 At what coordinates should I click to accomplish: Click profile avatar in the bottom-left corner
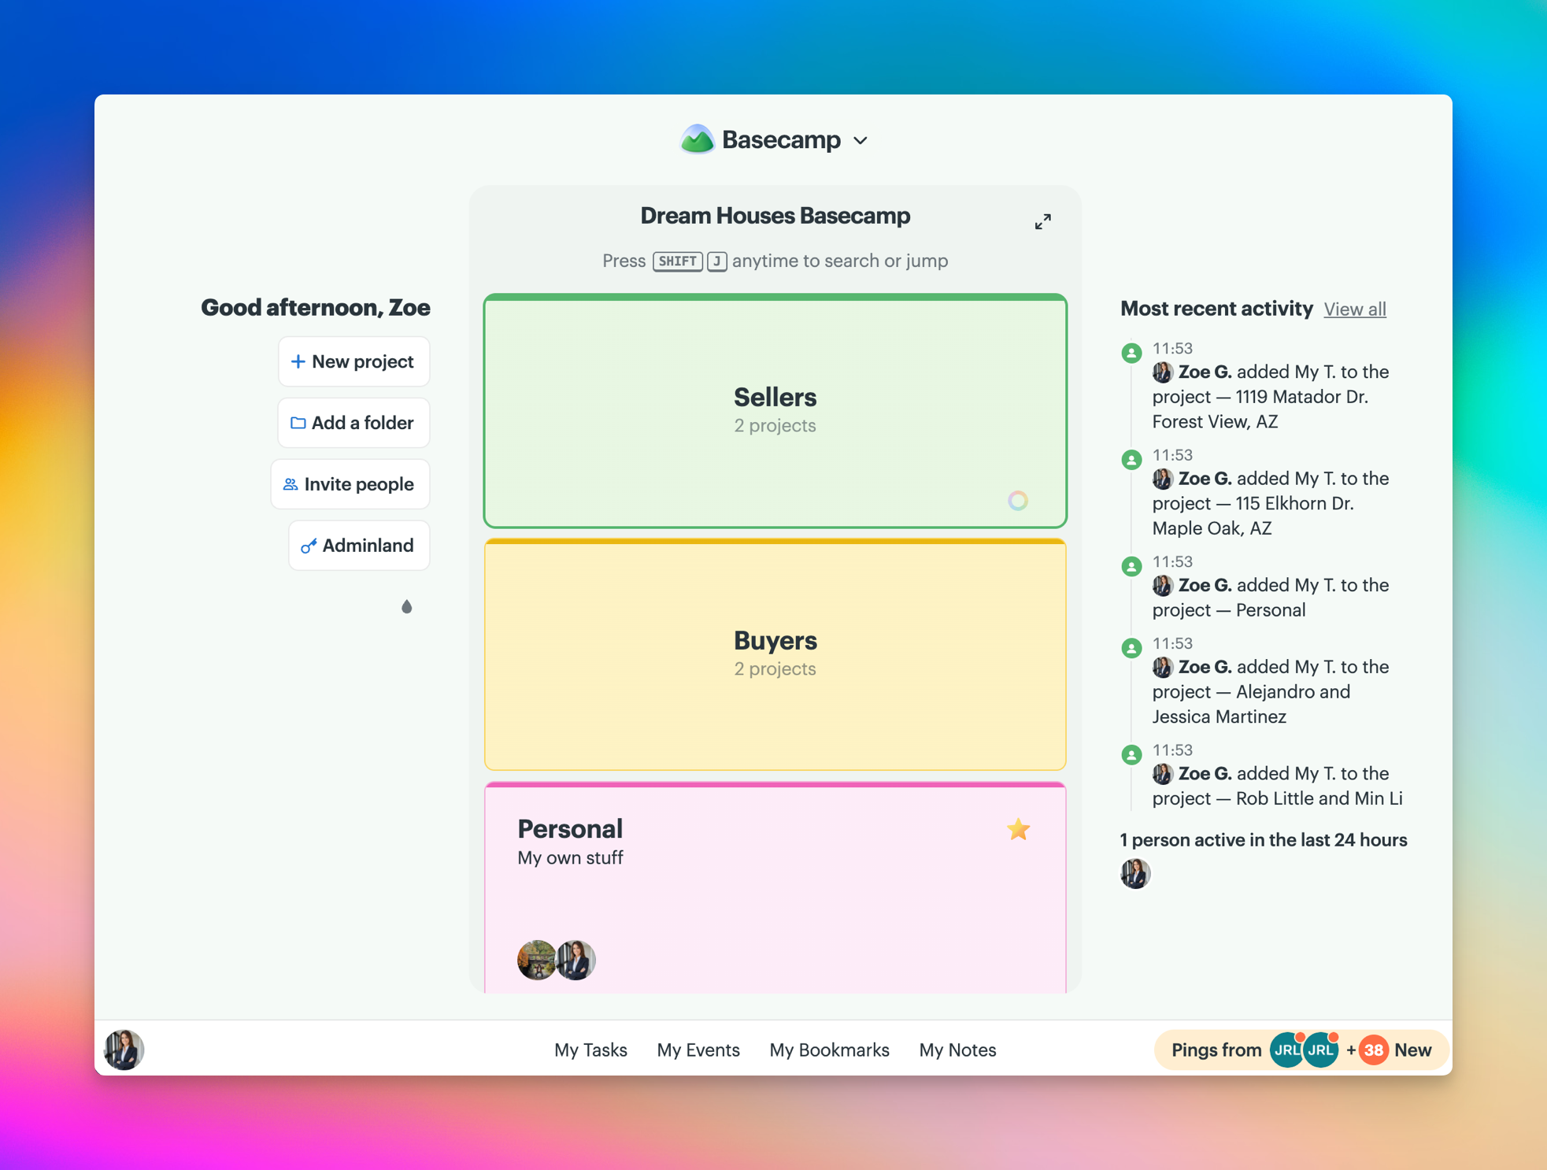124,1050
